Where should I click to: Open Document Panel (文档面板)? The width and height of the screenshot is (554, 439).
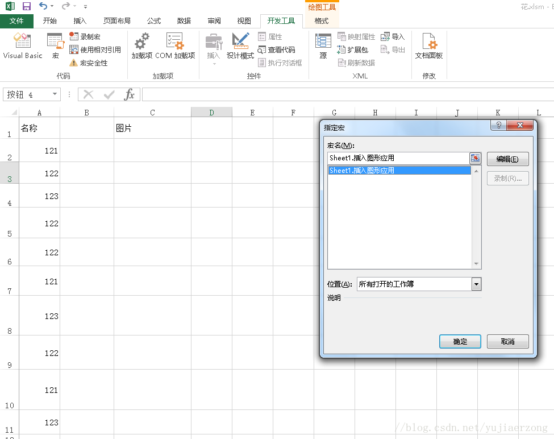pos(429,45)
